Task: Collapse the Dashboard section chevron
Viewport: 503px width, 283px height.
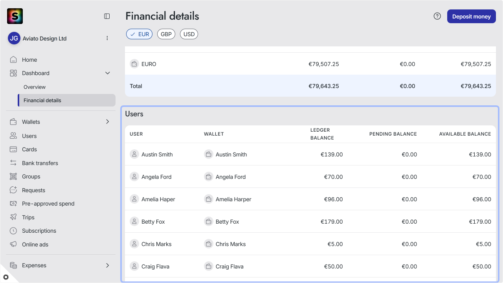Action: 108,73
